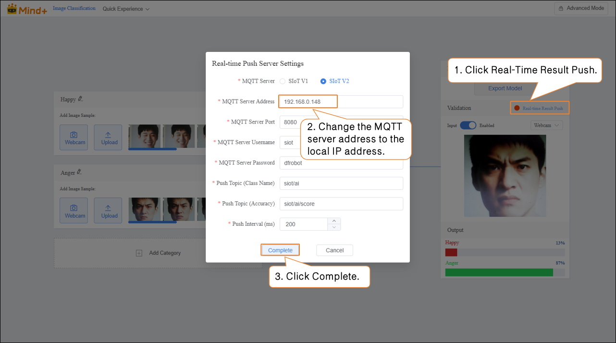
Task: Open the Quick Experience dropdown
Action: click(126, 9)
